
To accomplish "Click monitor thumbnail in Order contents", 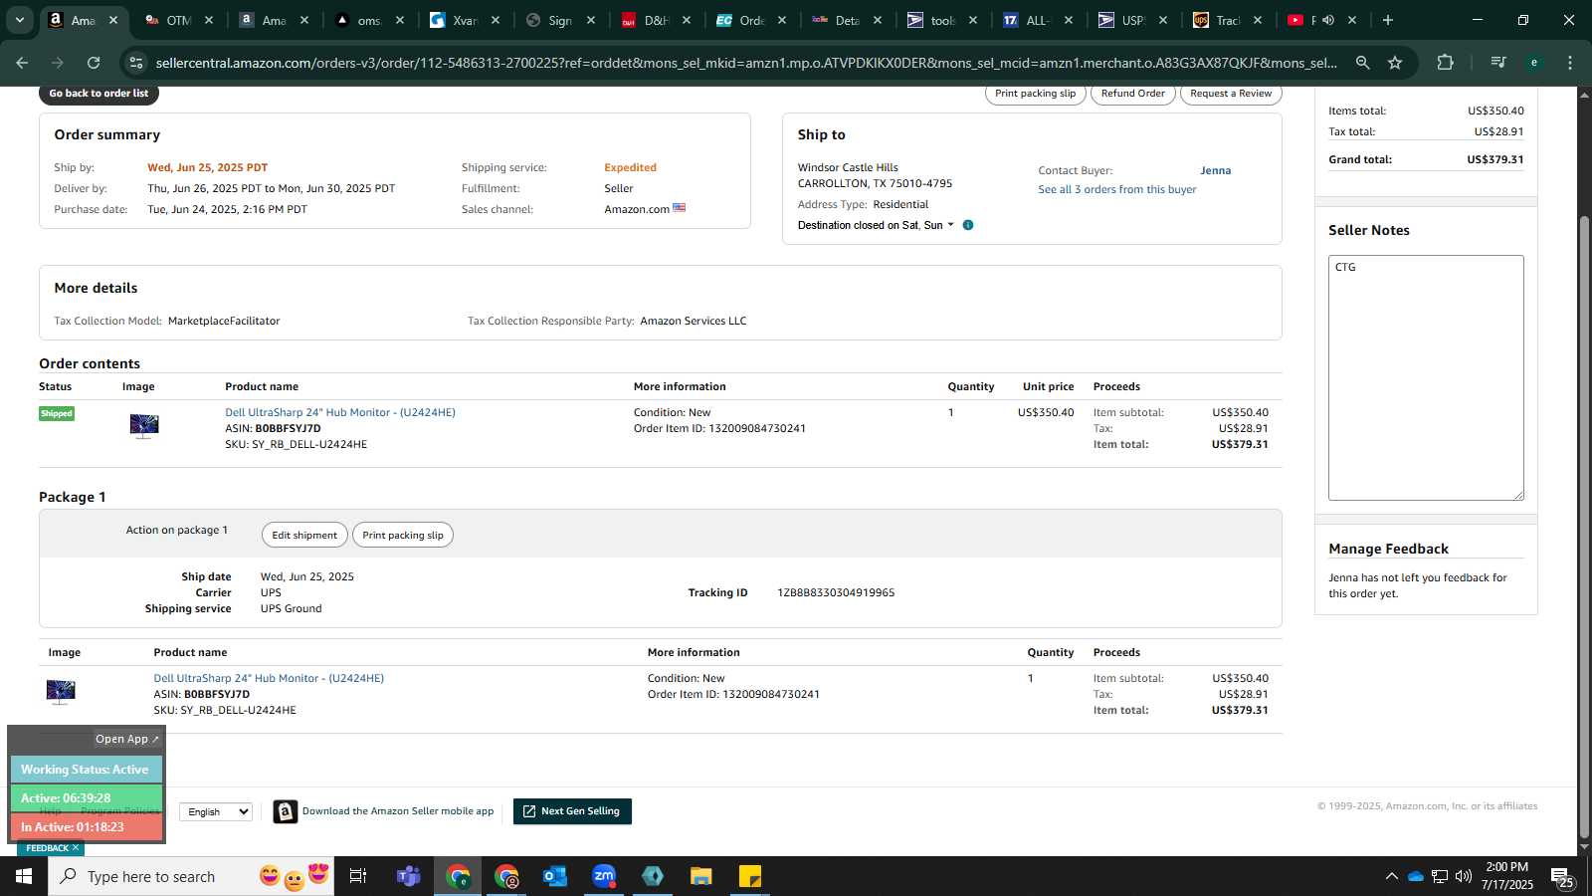I will pos(144,426).
